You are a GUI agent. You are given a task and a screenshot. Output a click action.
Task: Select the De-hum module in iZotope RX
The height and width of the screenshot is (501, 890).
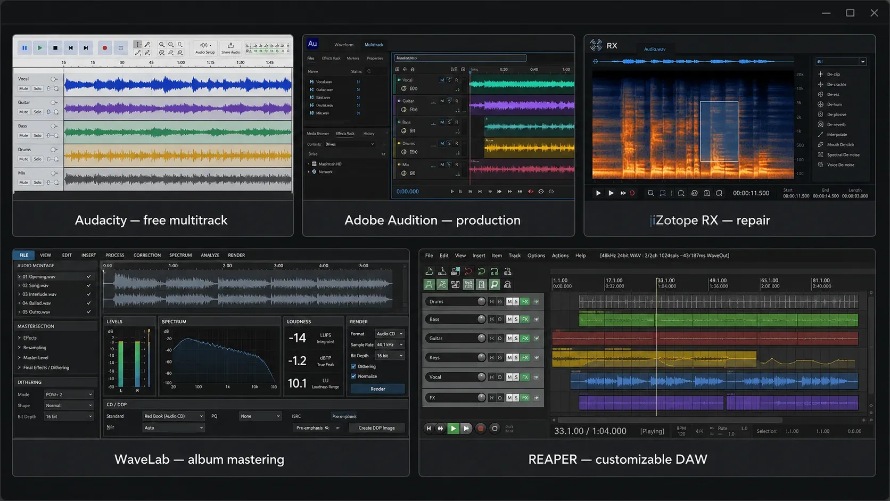coord(834,105)
